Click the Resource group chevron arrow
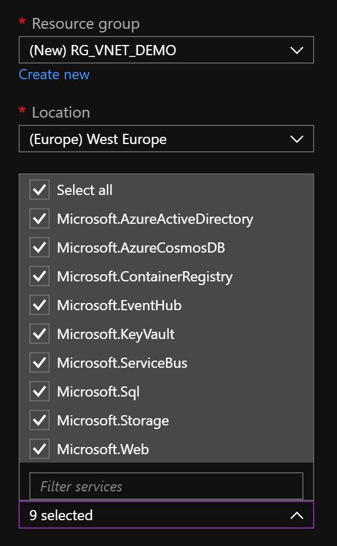Viewport: 337px width, 546px height. pyautogui.click(x=297, y=50)
